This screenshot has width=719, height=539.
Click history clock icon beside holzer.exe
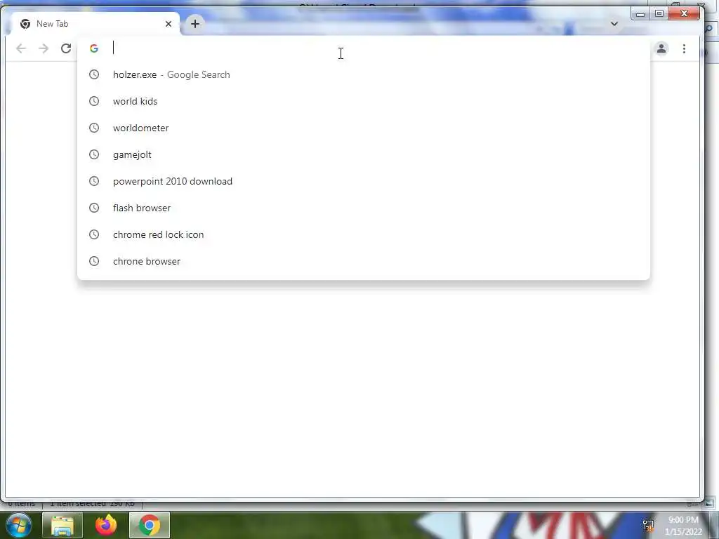94,74
